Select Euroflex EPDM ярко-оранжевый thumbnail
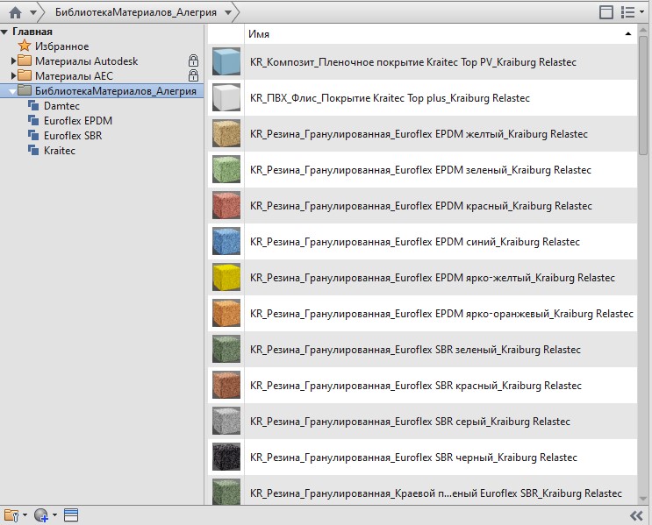Screen dimensions: 652x525 pos(226,313)
